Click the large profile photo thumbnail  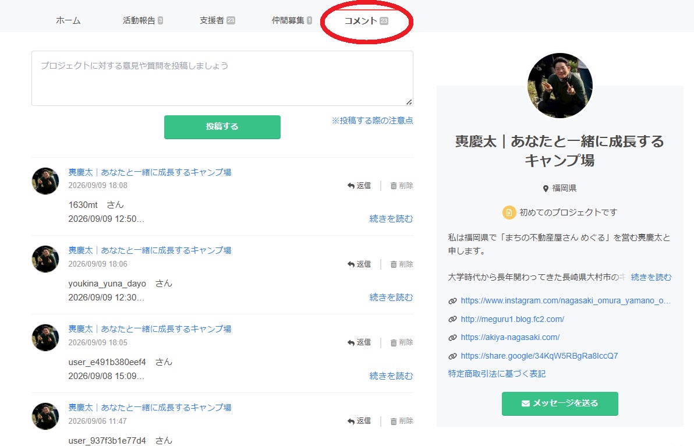point(560,86)
